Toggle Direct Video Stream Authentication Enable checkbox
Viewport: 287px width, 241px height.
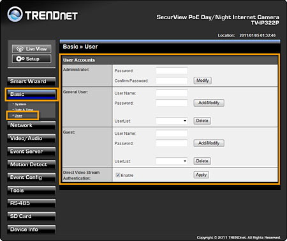[118, 175]
